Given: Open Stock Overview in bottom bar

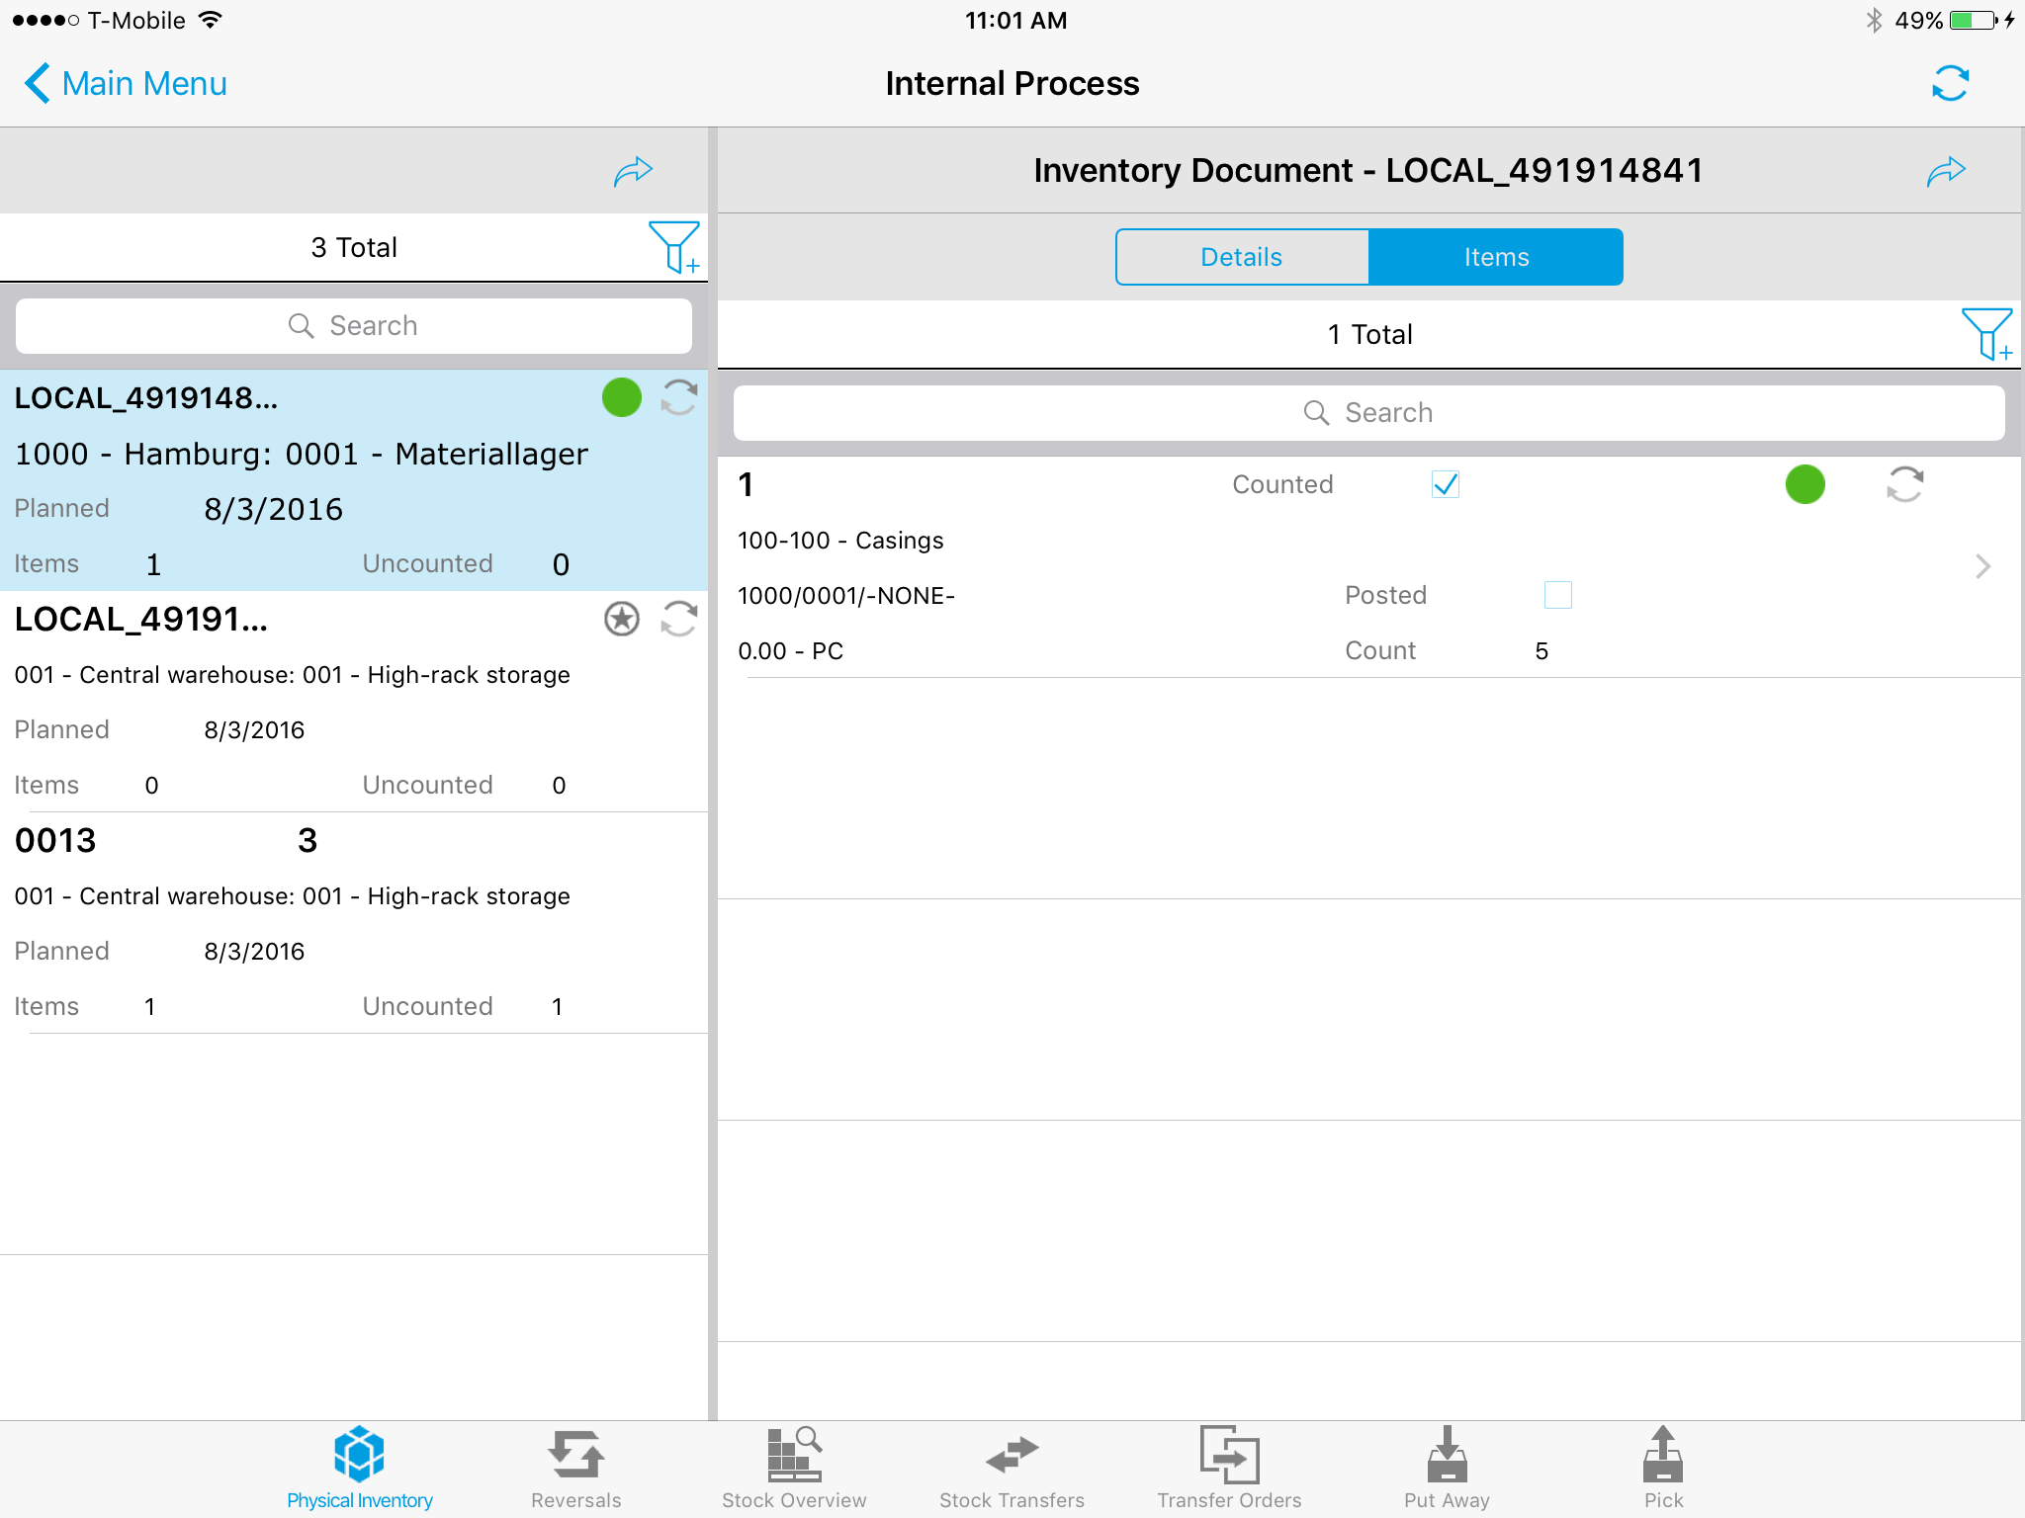Looking at the screenshot, I should [794, 1468].
